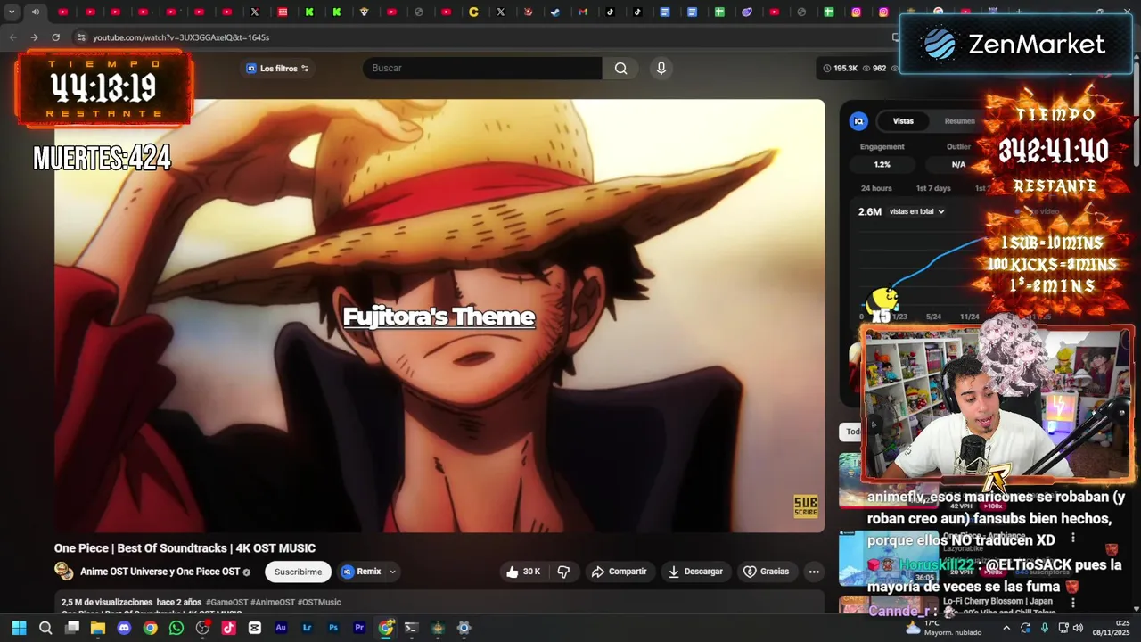Click the dislike thumbs down icon

pyautogui.click(x=563, y=572)
